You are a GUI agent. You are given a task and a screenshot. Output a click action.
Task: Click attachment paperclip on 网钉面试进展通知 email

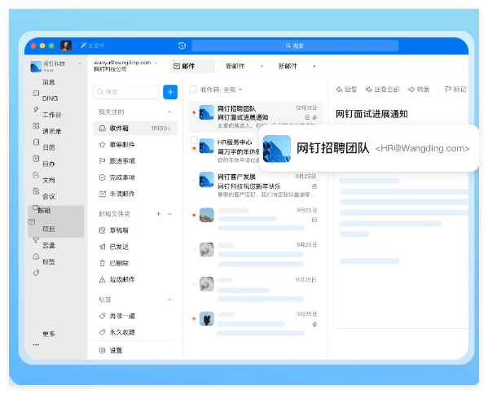click(314, 117)
